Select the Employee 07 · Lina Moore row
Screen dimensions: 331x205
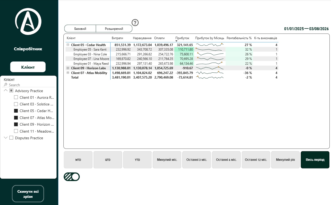click(172, 59)
